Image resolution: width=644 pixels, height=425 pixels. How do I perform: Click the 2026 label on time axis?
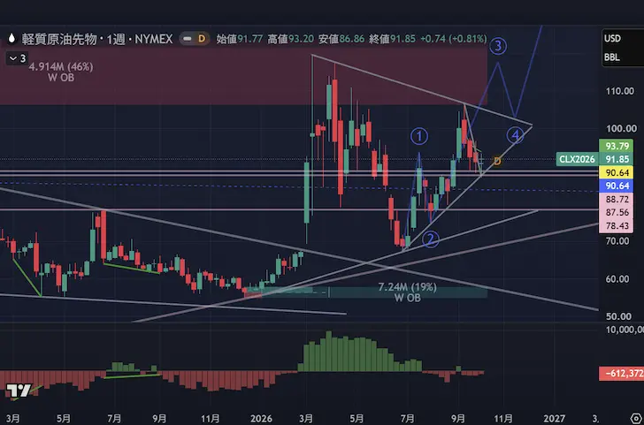(261, 419)
